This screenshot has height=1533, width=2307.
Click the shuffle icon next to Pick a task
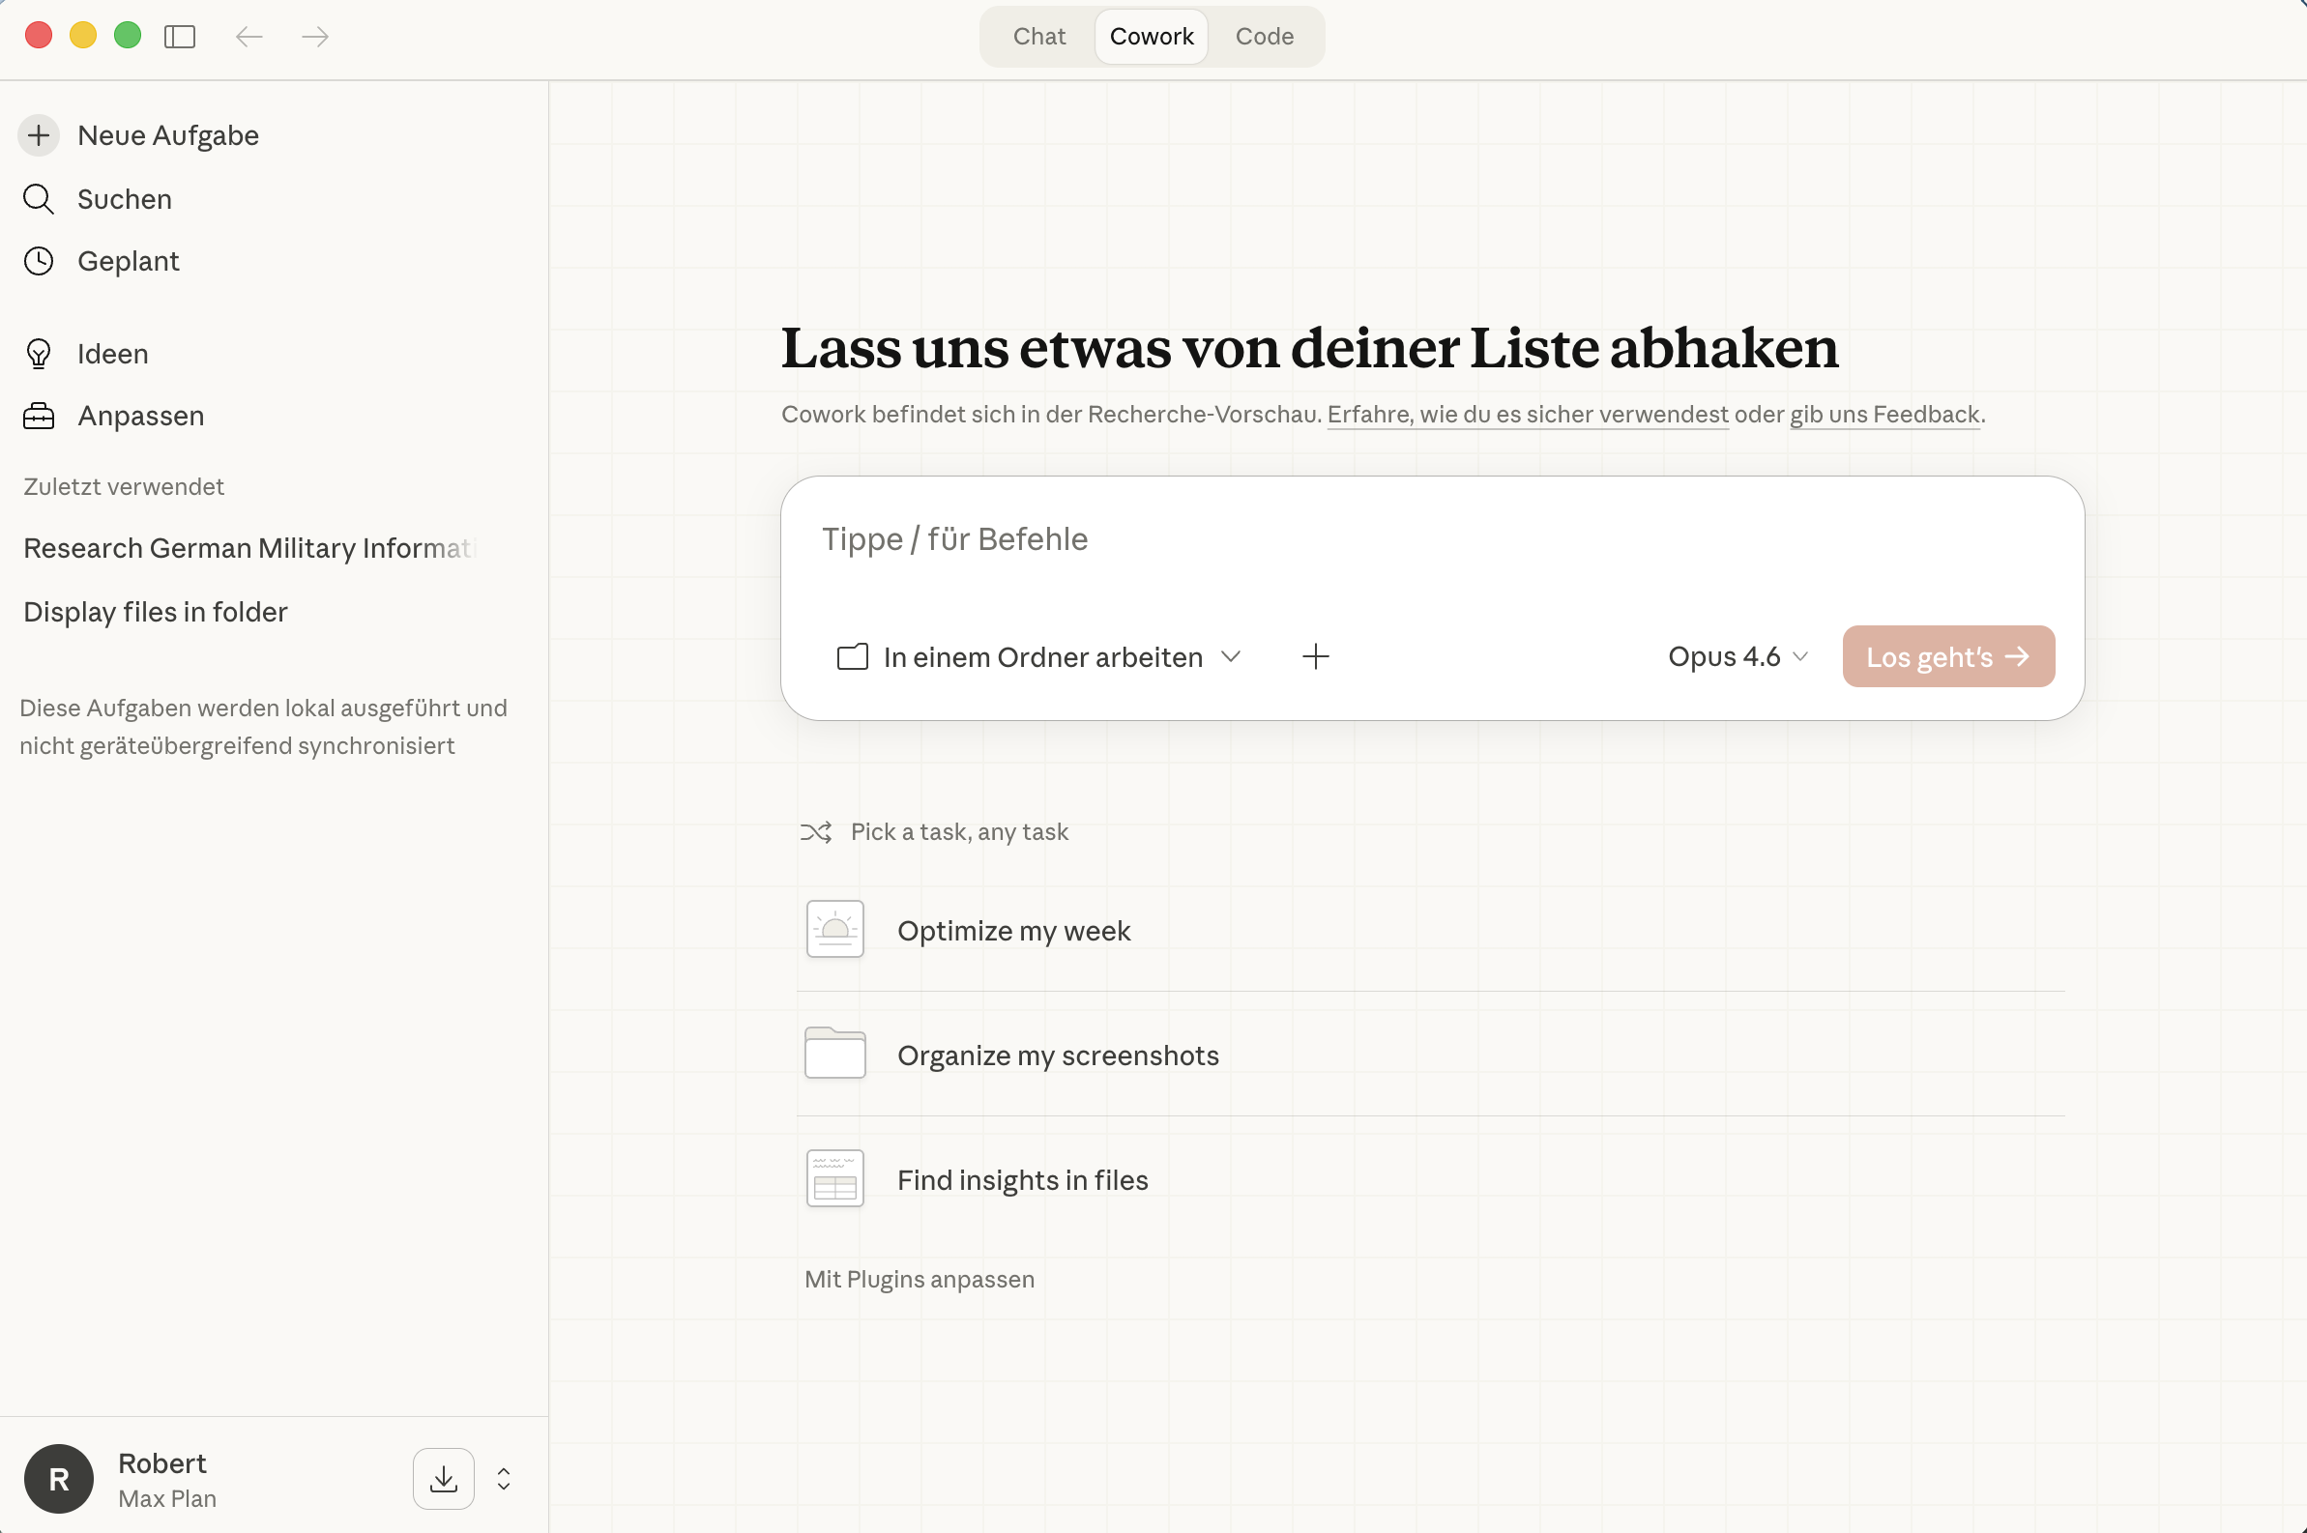[818, 831]
